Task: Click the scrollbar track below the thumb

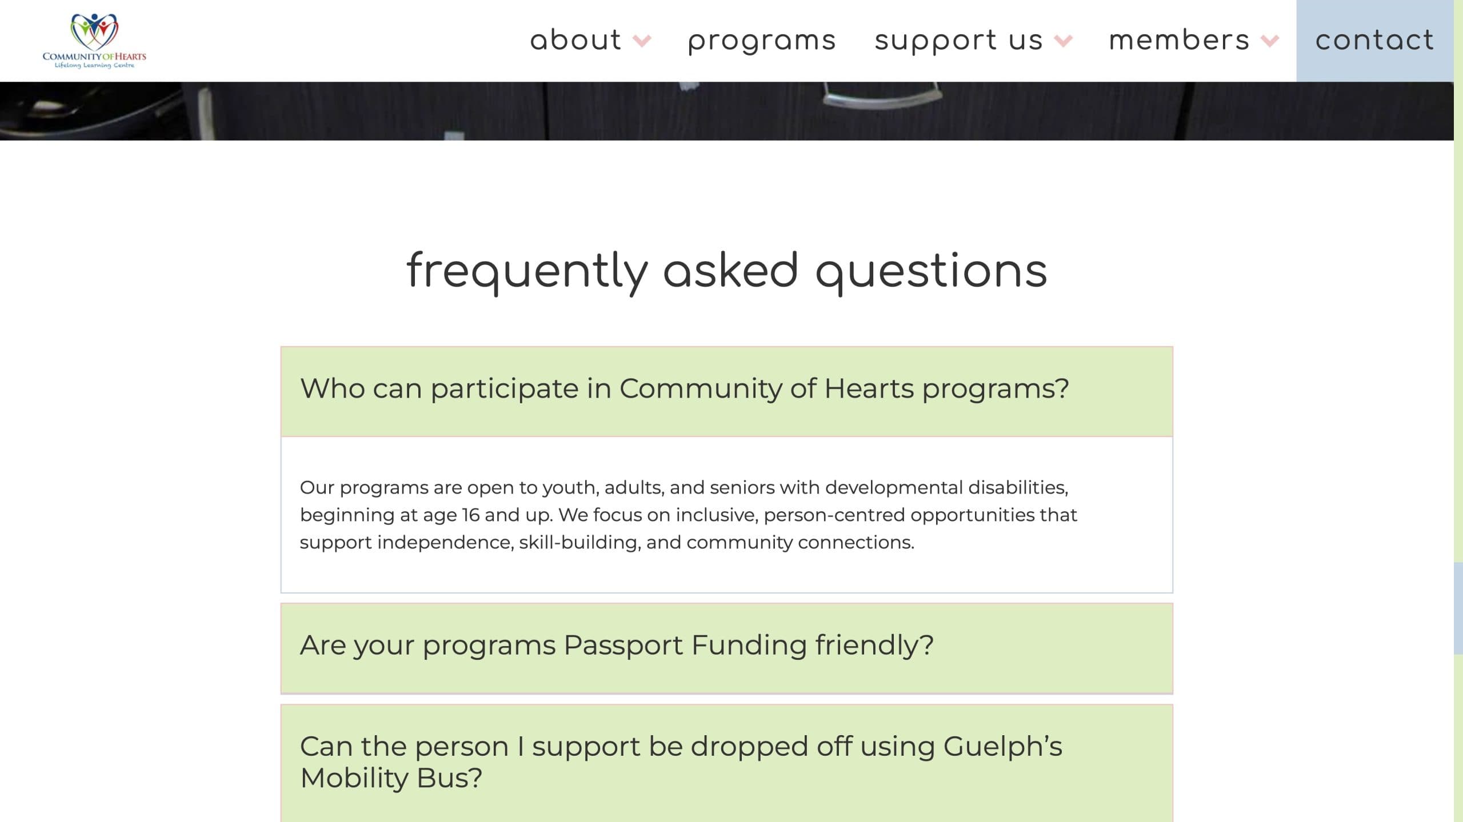Action: (x=1458, y=743)
